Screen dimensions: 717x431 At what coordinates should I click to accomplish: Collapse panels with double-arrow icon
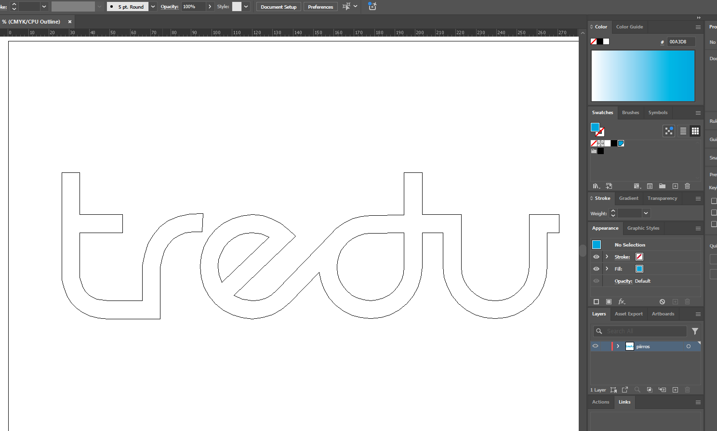(699, 18)
